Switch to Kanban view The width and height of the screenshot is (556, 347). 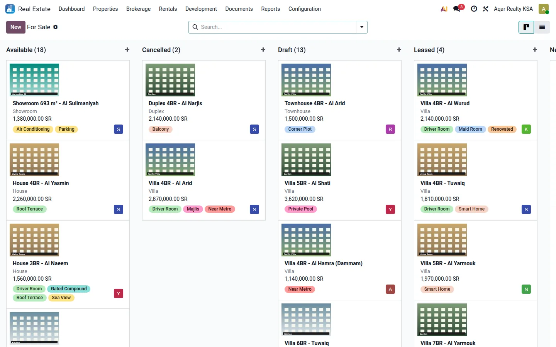coord(526,27)
